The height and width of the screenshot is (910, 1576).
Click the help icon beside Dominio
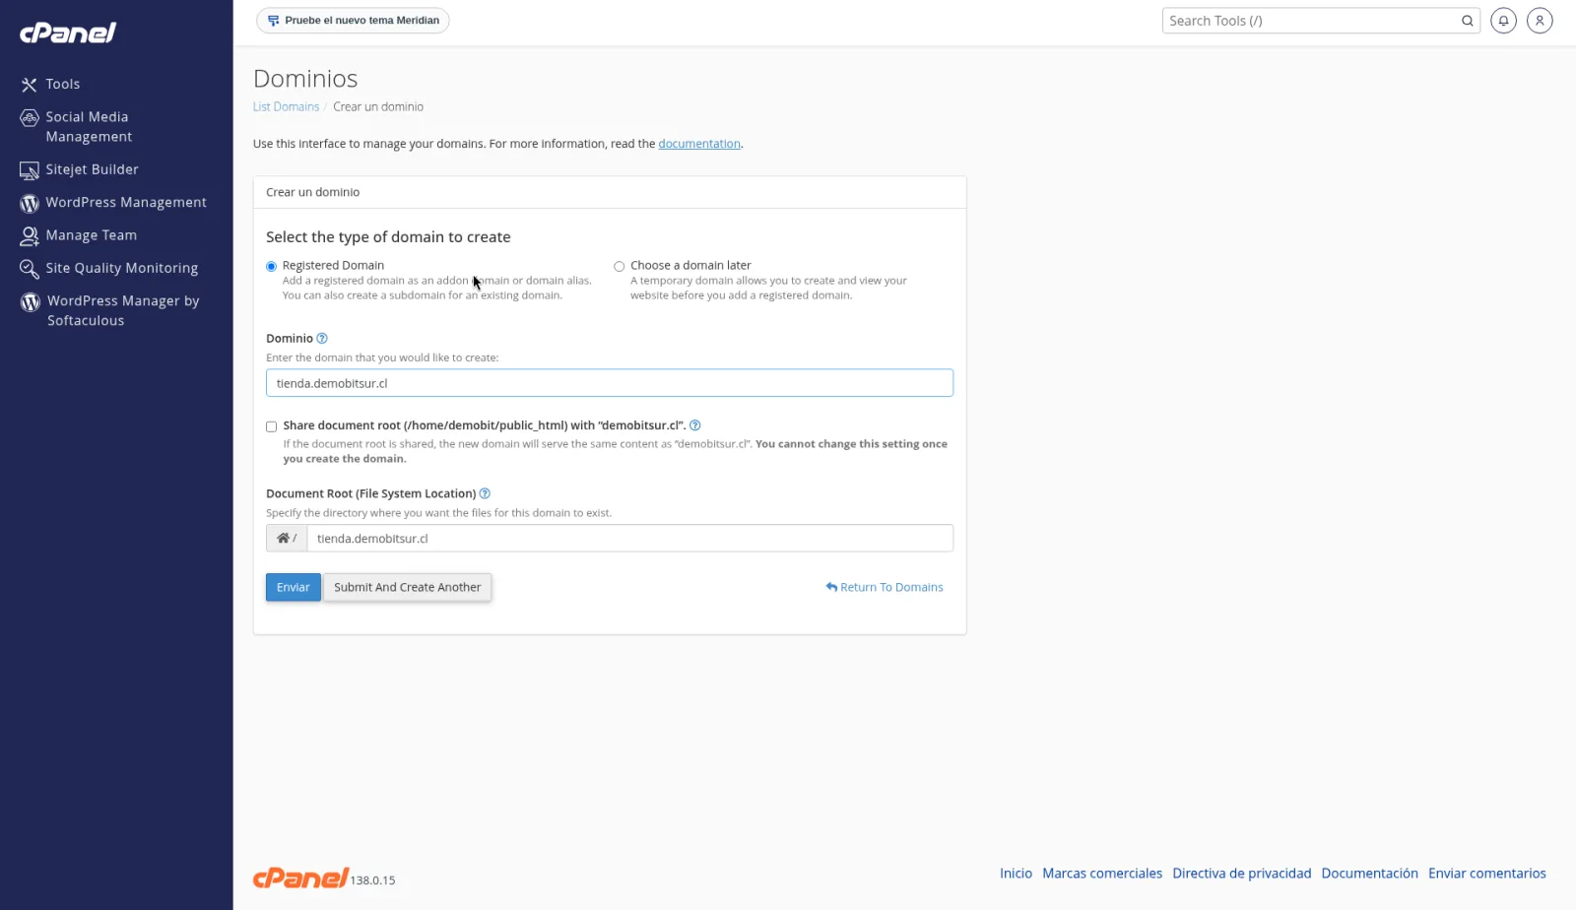pyautogui.click(x=322, y=339)
